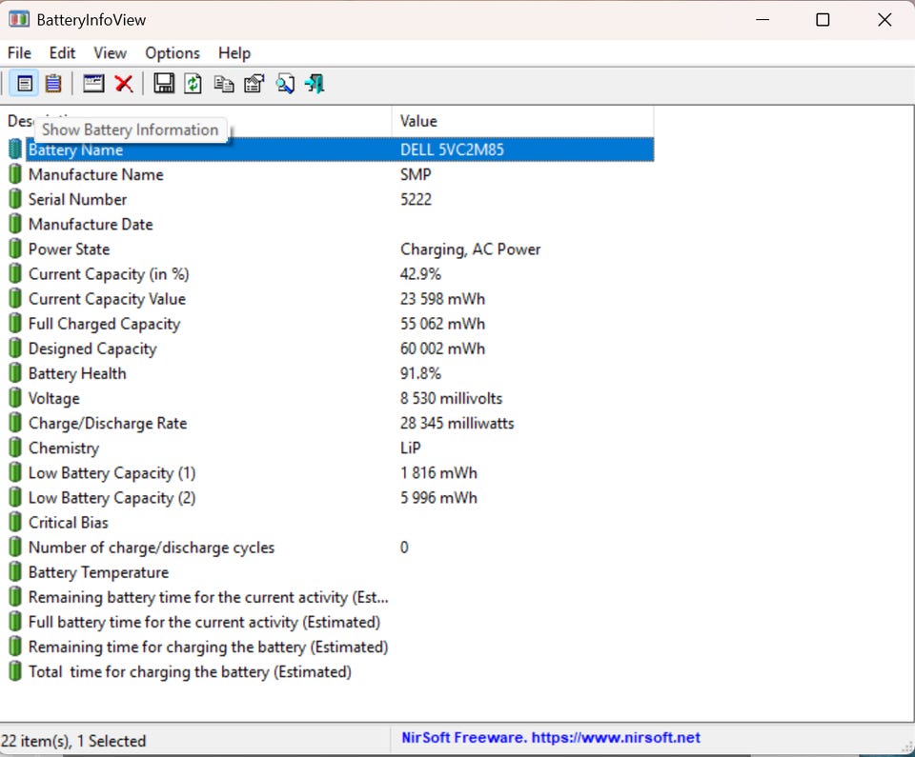
Task: Click the Find magnifier toolbar icon
Action: [285, 84]
